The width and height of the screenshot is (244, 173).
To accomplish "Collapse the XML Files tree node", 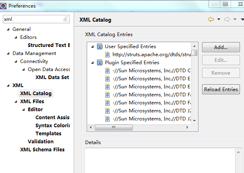I will 16,102.
